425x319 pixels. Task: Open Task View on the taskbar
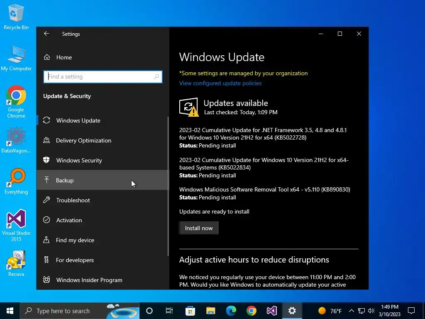pos(169,311)
